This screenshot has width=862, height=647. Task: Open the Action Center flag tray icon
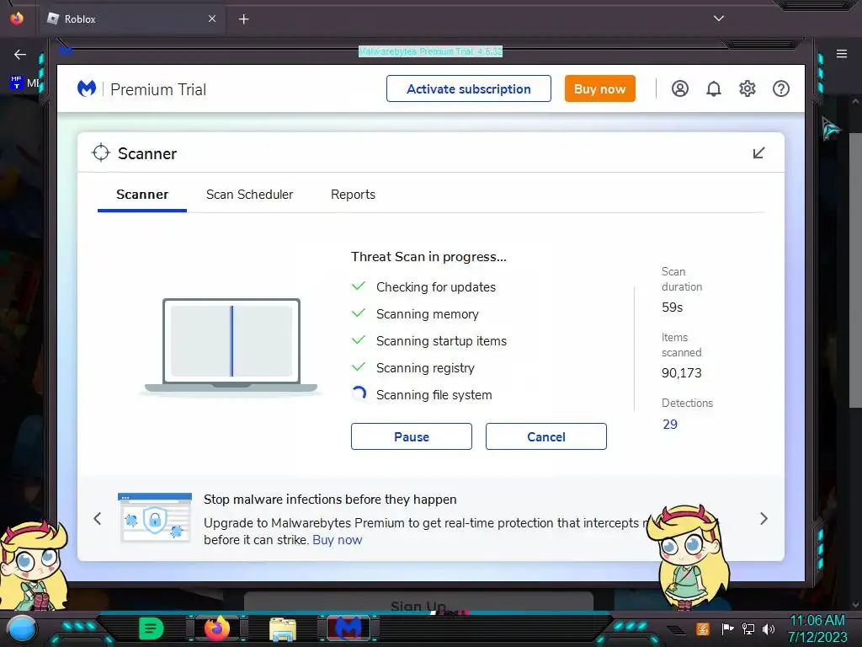(x=727, y=628)
